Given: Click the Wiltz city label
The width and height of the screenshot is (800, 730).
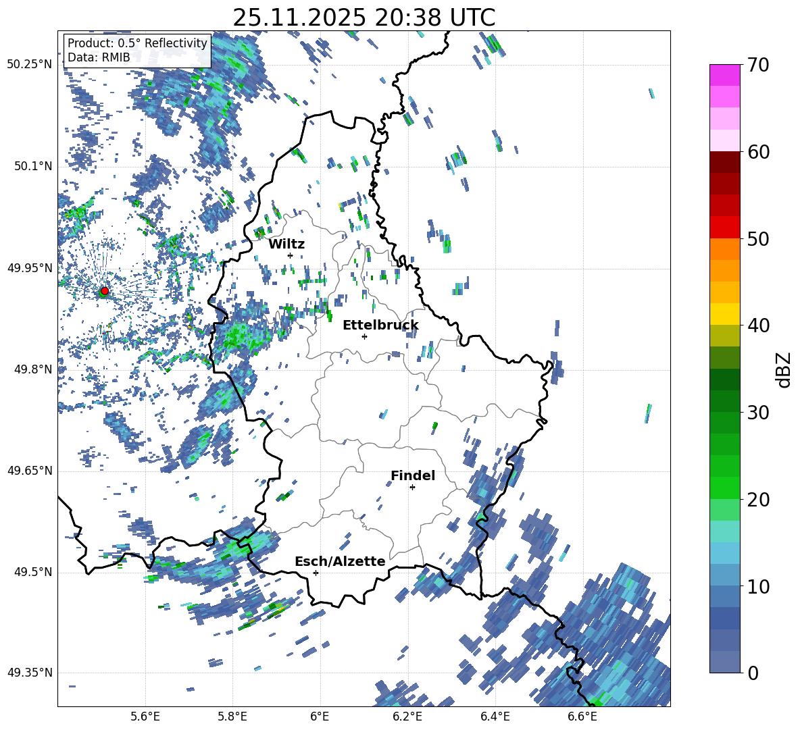Looking at the screenshot, I should point(286,244).
